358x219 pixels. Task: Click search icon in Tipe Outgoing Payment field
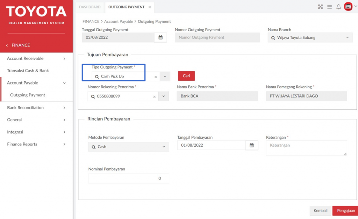click(x=97, y=76)
